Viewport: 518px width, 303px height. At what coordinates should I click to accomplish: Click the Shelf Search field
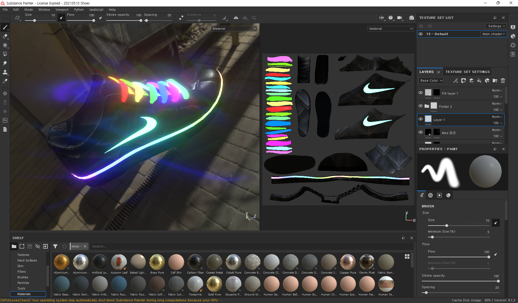[x=251, y=246]
